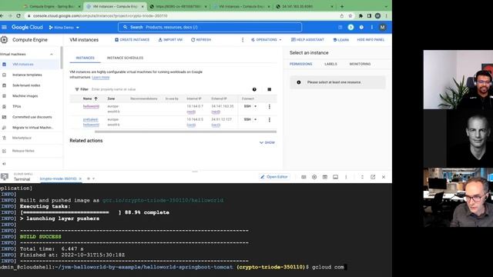
Task: Switch to the Instance Schedules tab
Action: [125, 58]
